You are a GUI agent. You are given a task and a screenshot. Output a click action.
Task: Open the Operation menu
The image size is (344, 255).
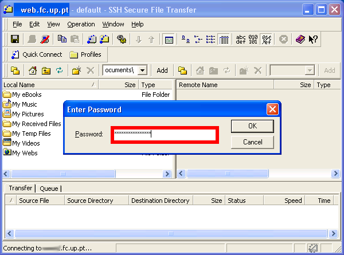[x=81, y=24]
